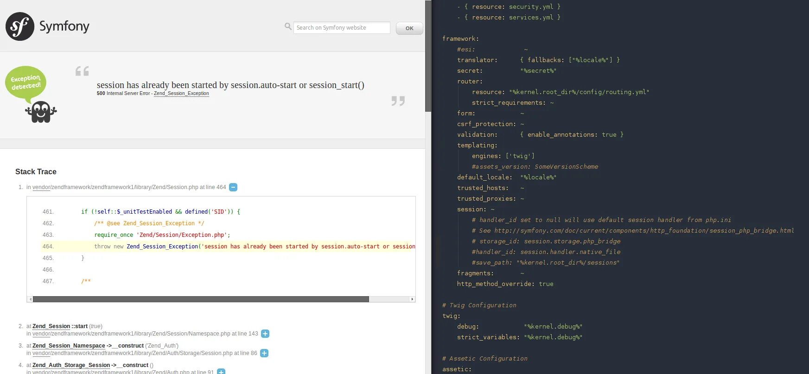This screenshot has height=374, width=809.
Task: Click the Symfony logo icon
Action: coord(20,26)
